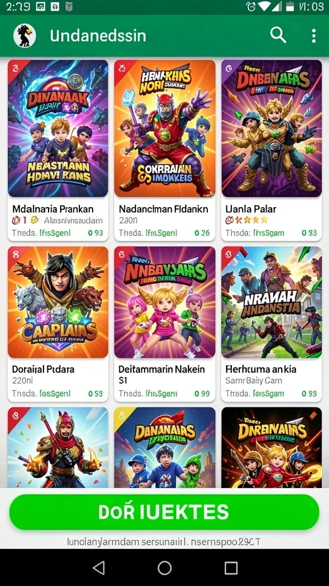329x586 pixels.
Task: Tap the yellow corner badge on bottom-middle game
Action: [122, 415]
